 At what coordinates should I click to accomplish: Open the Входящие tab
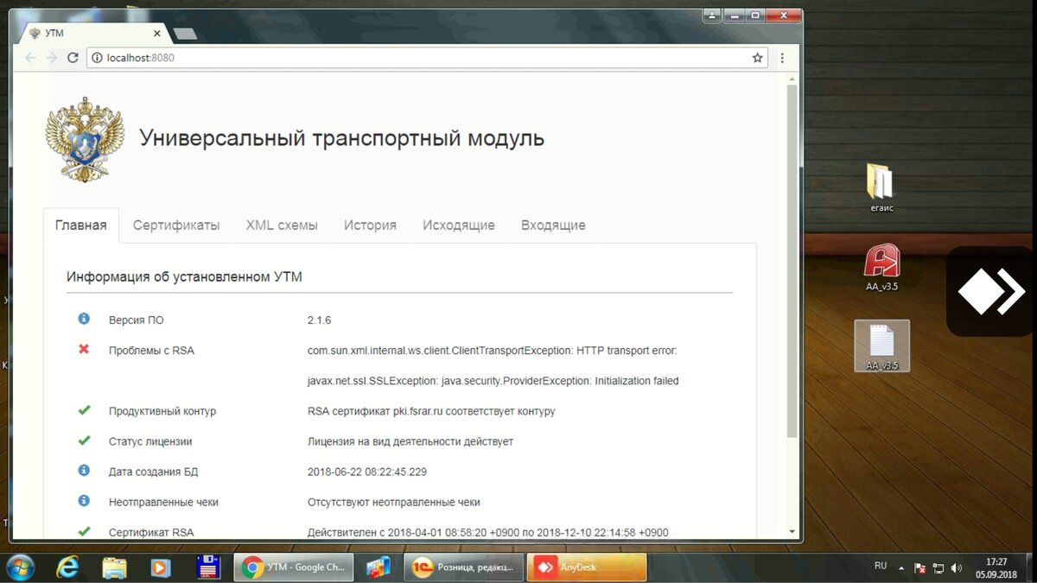pyautogui.click(x=553, y=225)
